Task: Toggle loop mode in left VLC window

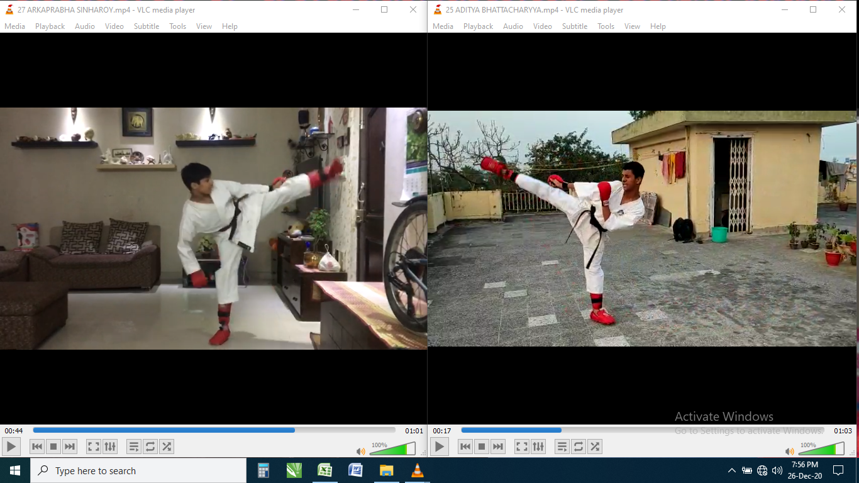Action: [x=150, y=447]
